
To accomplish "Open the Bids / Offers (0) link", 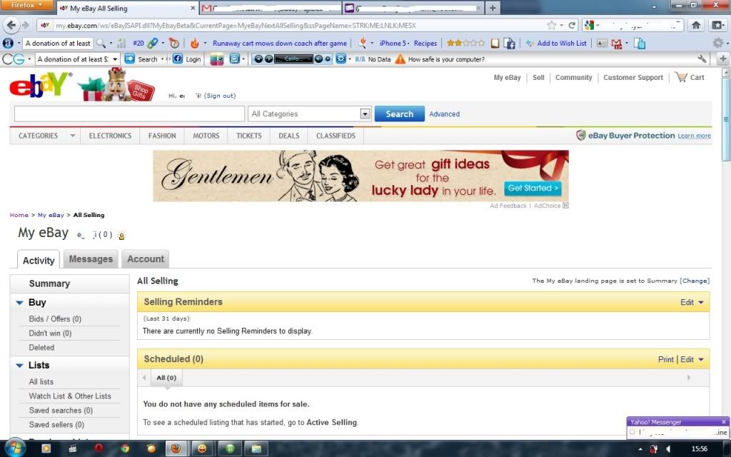I will (55, 319).
